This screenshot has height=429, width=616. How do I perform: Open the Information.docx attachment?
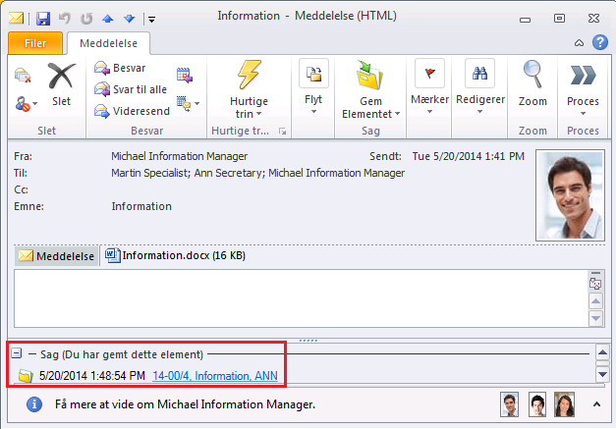pos(175,255)
